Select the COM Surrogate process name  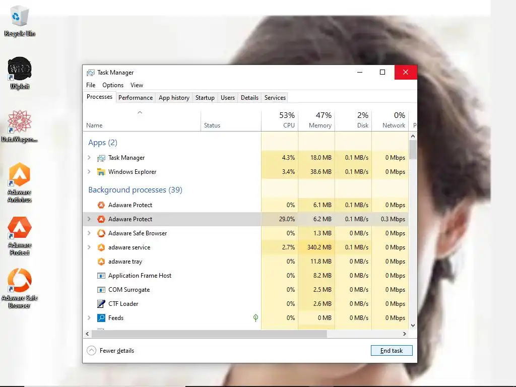129,290
